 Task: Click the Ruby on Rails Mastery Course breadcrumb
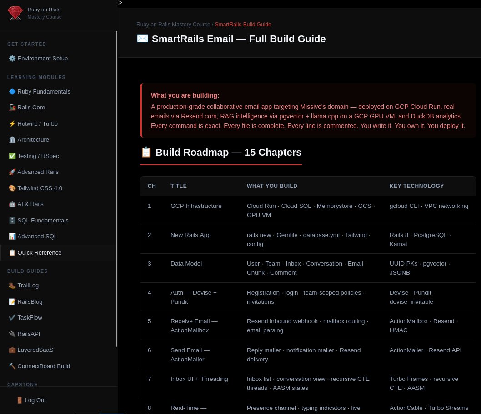[173, 24]
